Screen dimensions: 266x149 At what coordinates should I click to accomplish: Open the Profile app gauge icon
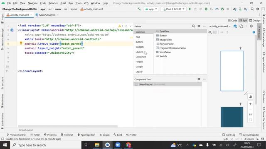click(x=217, y=9)
